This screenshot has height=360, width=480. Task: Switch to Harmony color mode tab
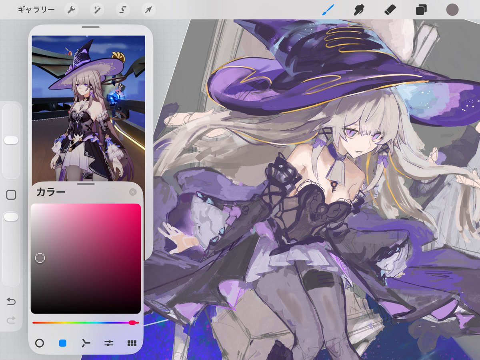(86, 343)
